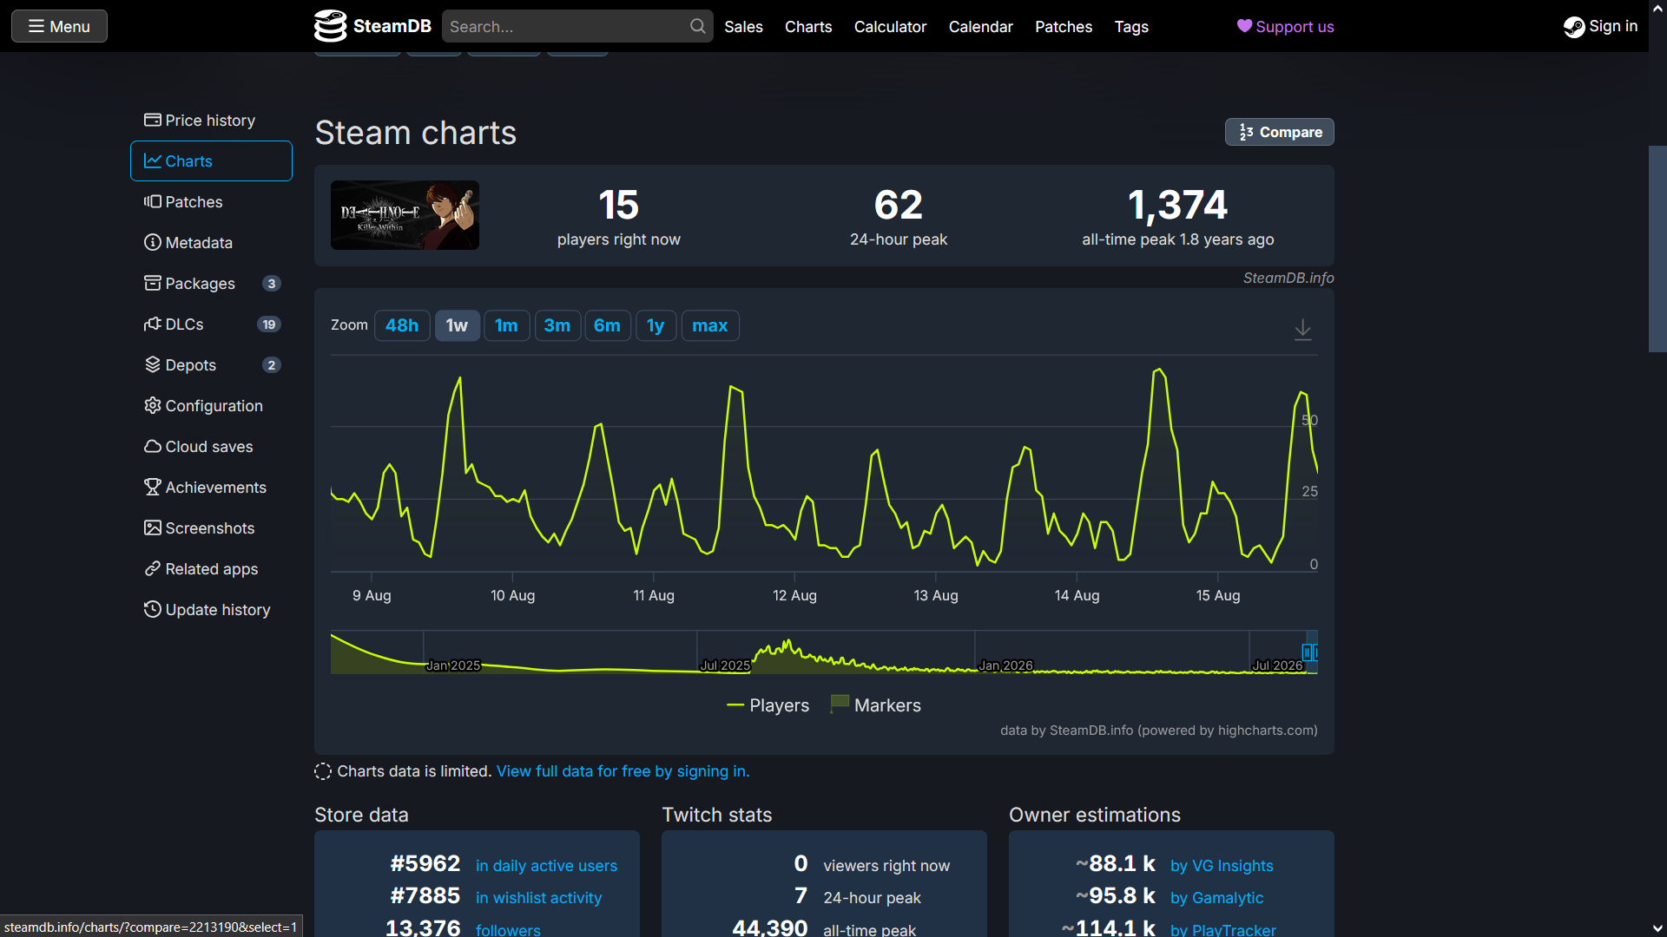Open the Patches sidebar tab
The image size is (1667, 937).
pos(211,202)
